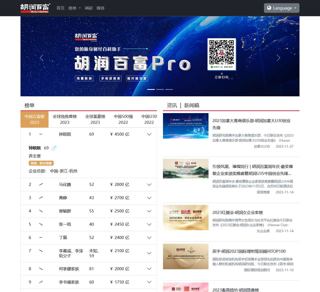
Task: Expand the 李嘉诚、李泽钜父子 row chevron
Action: click(149, 253)
